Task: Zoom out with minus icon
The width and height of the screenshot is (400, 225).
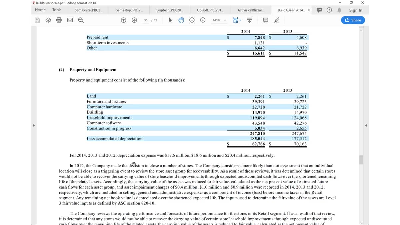Action: pyautogui.click(x=192, y=20)
